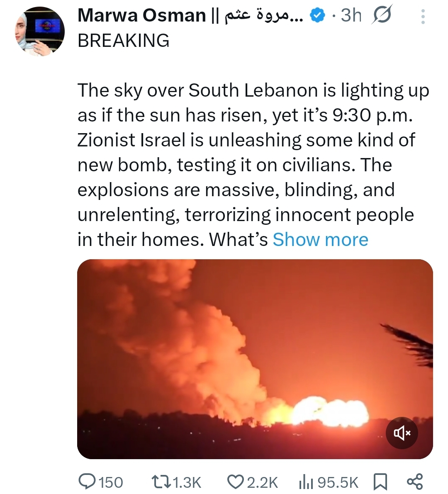448x494 pixels.
Task: Click the 3h timestamp
Action: [351, 16]
